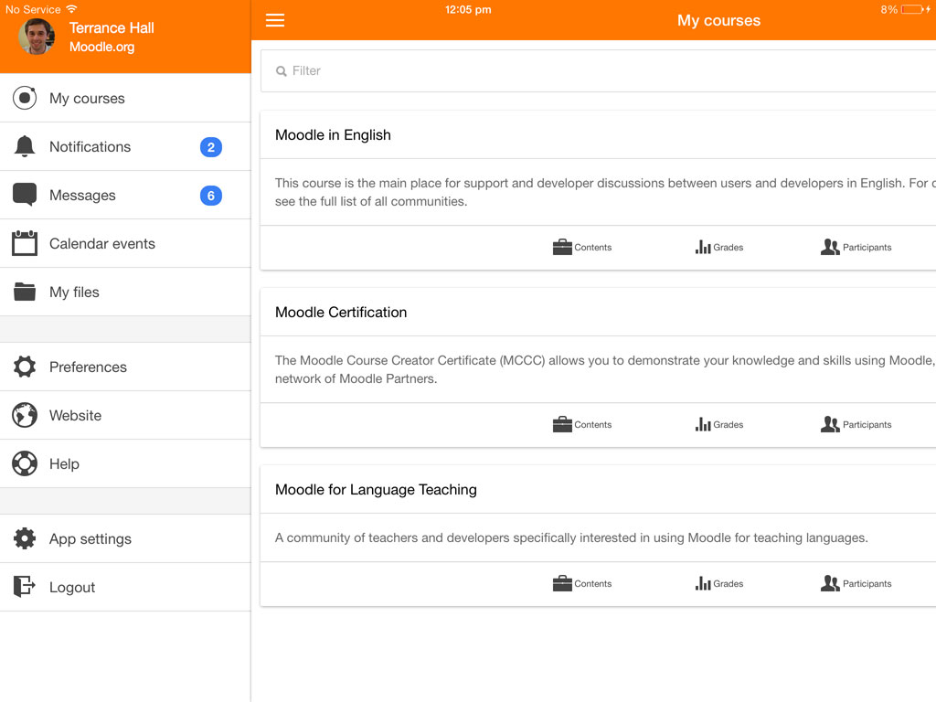Image resolution: width=936 pixels, height=702 pixels.
Task: View Grades label of Moodle in English
Action: (x=729, y=247)
